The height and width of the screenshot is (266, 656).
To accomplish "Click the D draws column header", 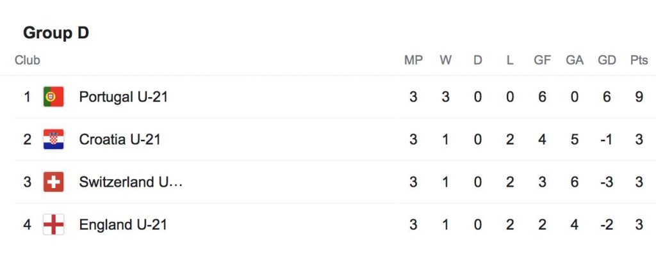I will pyautogui.click(x=478, y=61).
